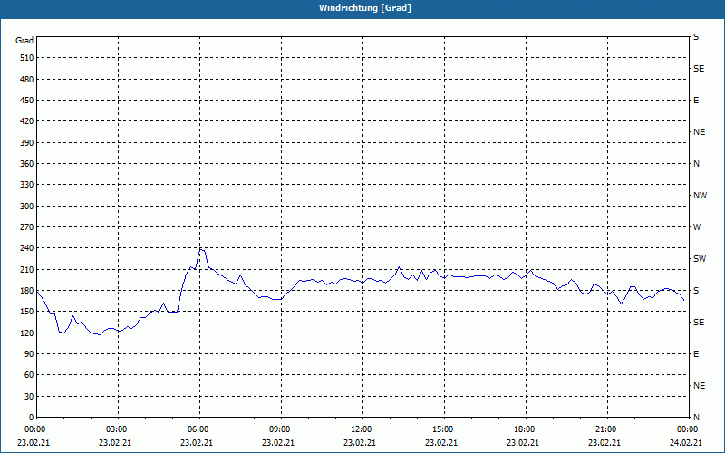This screenshot has width=725, height=453.
Task: Click the E compass label level with 450
Action: tap(696, 101)
